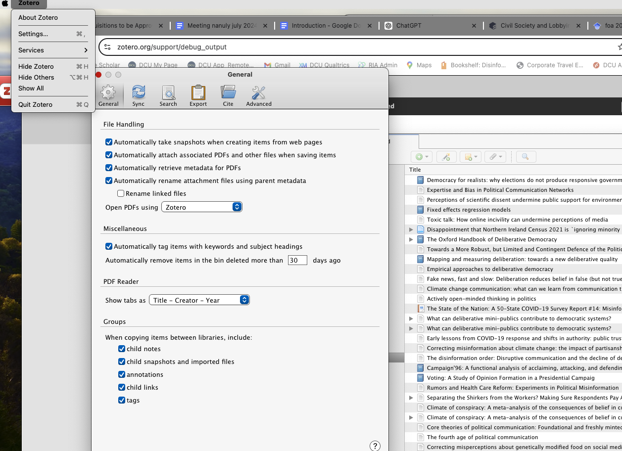Open the Show tabs as dropdown
The height and width of the screenshot is (451, 622).
[x=199, y=300]
